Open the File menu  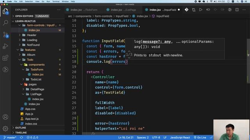click(x=16, y=2)
